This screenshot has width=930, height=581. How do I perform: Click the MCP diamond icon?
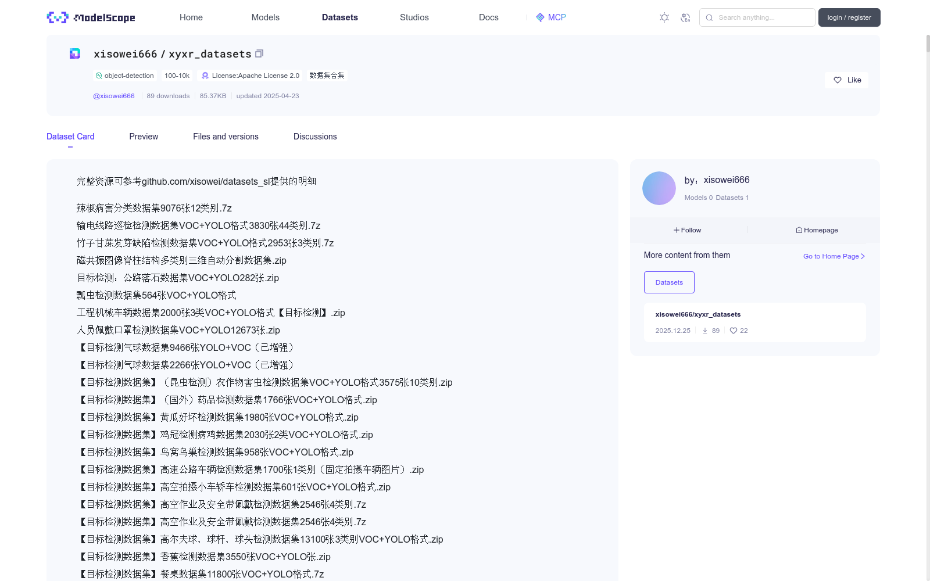pos(540,17)
